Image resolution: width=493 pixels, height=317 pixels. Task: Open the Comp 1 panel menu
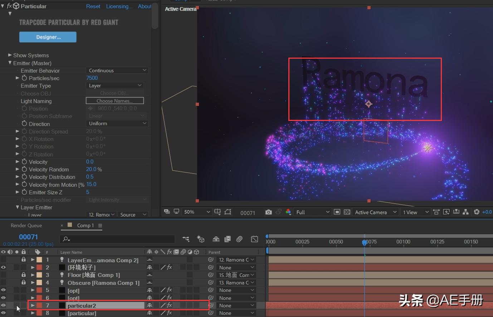click(100, 225)
